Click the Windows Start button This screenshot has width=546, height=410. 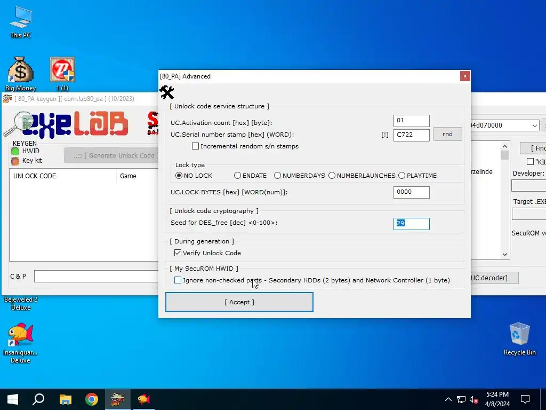click(13, 399)
